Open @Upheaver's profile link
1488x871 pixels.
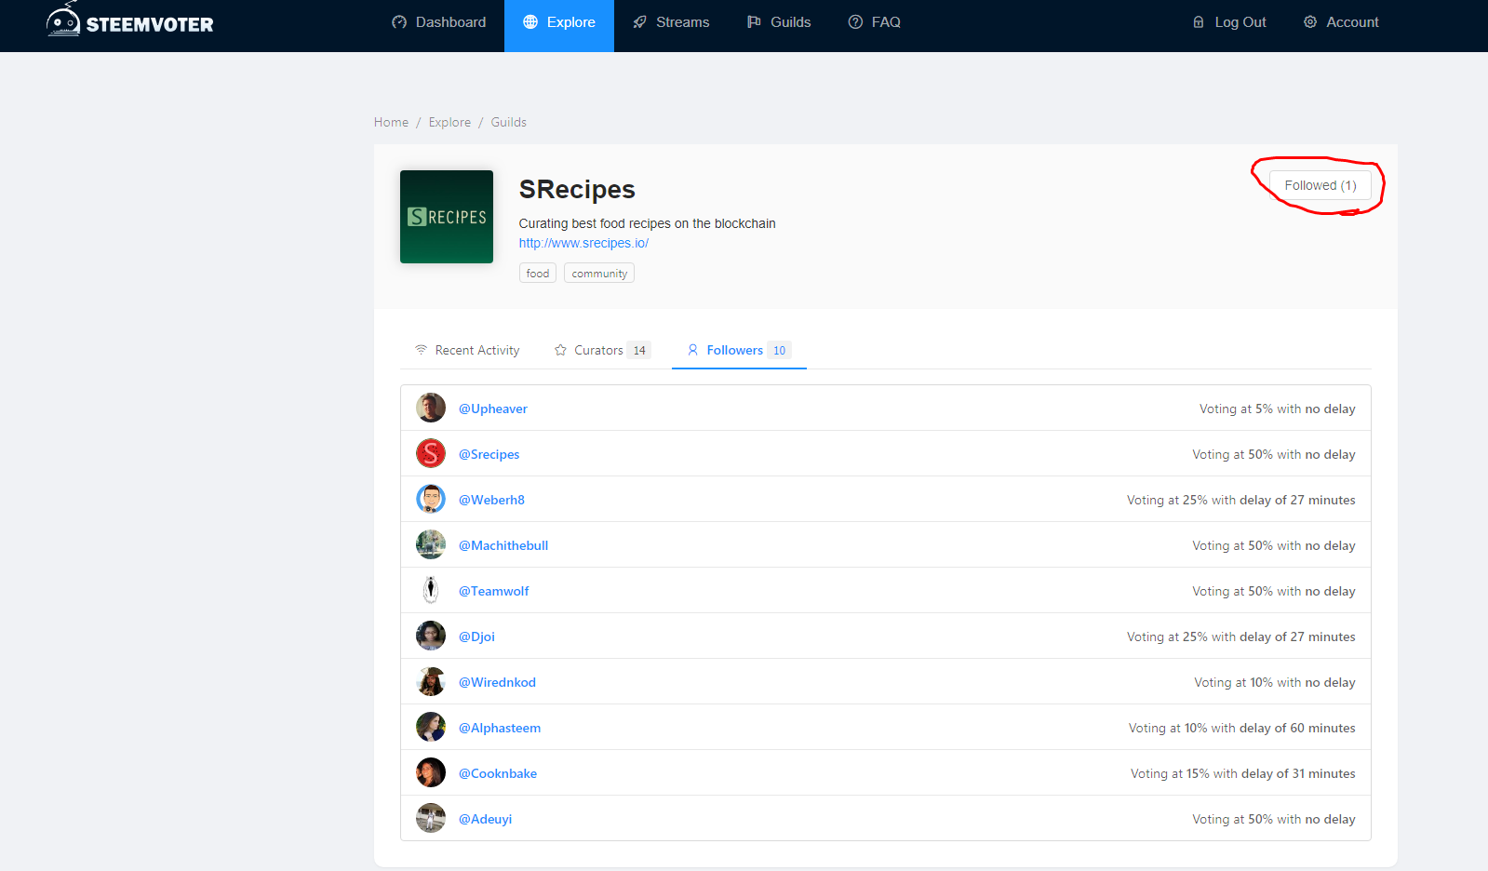tap(493, 409)
